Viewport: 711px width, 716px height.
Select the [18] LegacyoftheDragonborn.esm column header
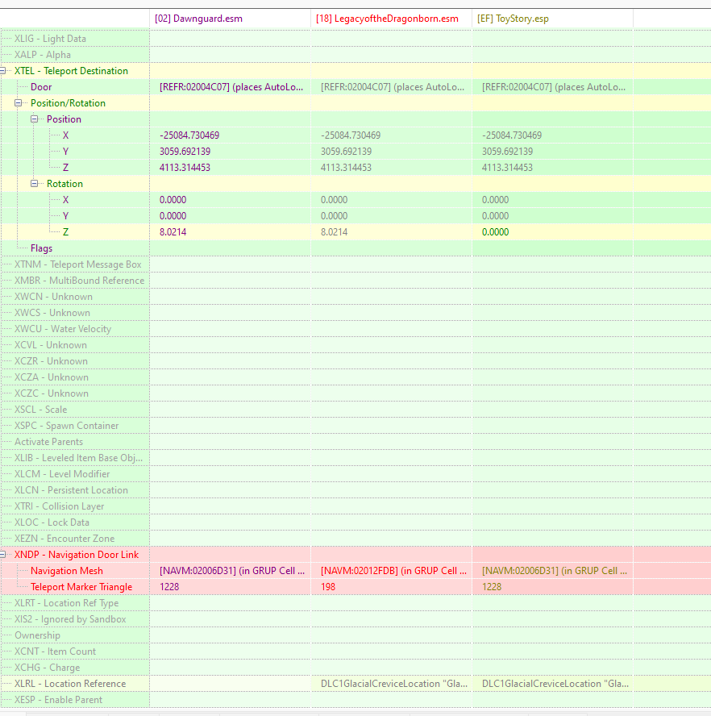click(x=391, y=19)
